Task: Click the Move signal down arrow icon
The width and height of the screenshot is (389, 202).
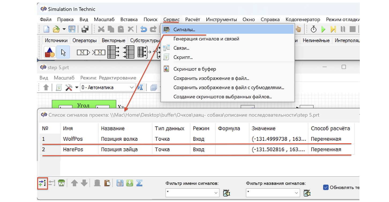Action: pyautogui.click(x=84, y=183)
